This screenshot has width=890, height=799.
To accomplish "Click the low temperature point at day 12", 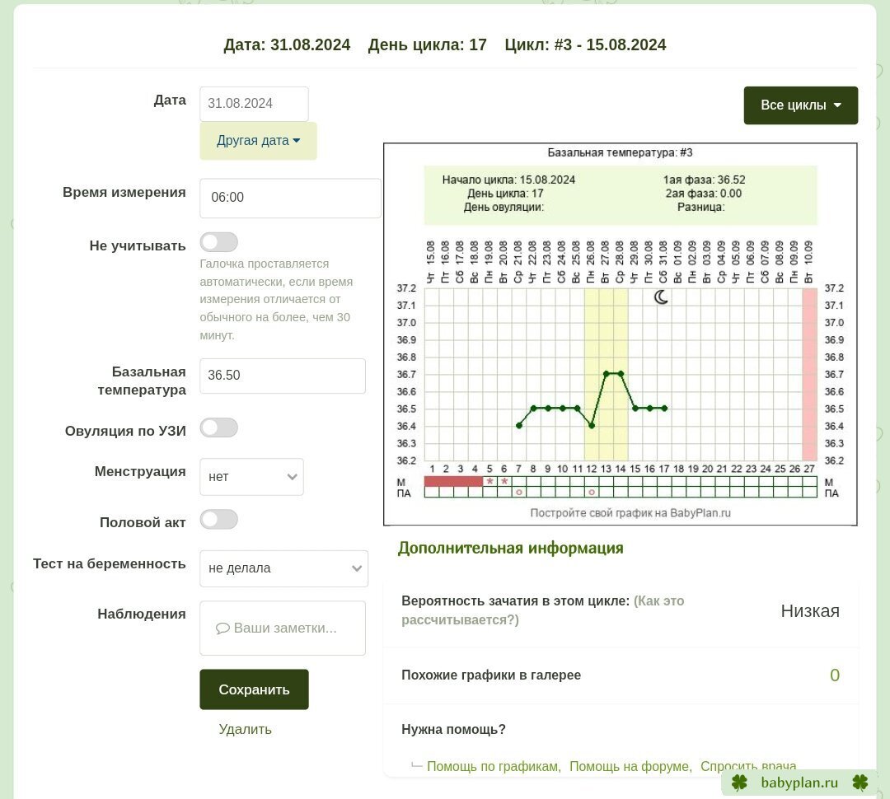I will tap(592, 426).
